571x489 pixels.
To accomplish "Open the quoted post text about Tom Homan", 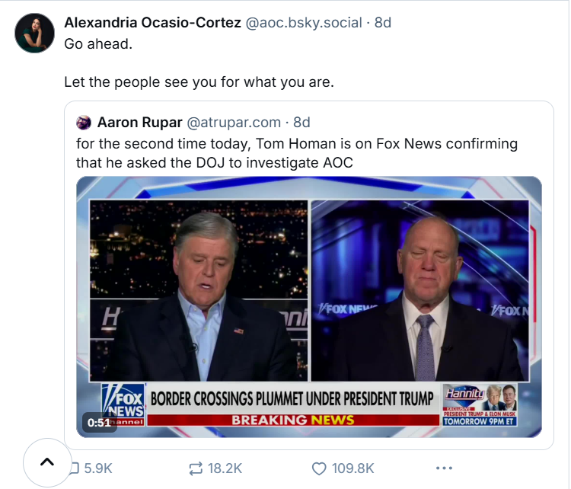I will click(297, 153).
